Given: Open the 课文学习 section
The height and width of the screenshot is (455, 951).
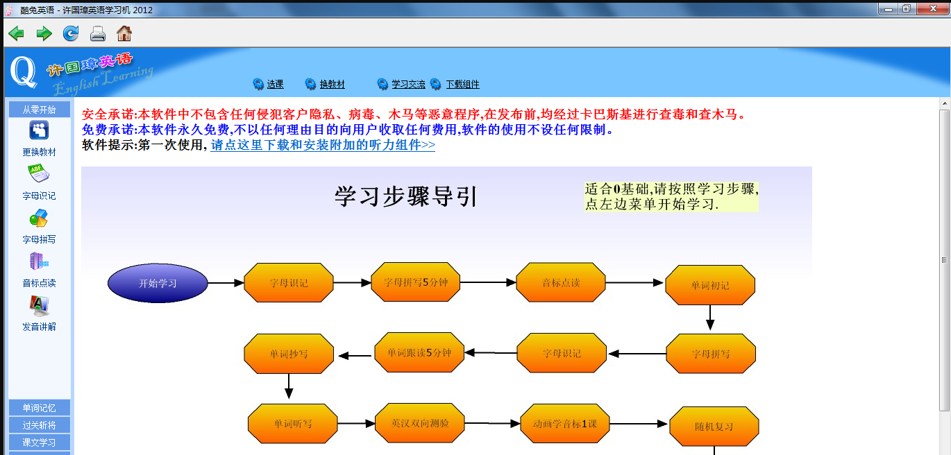Looking at the screenshot, I should click(39, 443).
